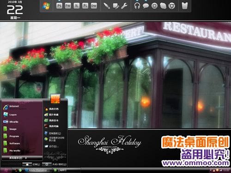Image resolution: width=231 pixels, height=173 pixels.
Task: Open the round dotted-grid icon in the dock
Action: click(154, 6)
